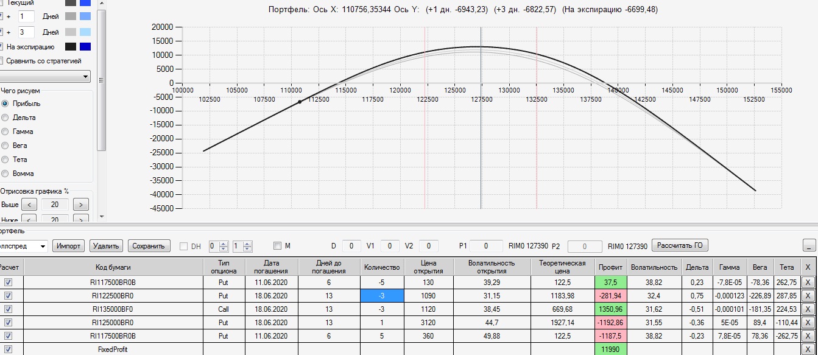Click the Импорт button
The image size is (818, 355).
tap(69, 246)
